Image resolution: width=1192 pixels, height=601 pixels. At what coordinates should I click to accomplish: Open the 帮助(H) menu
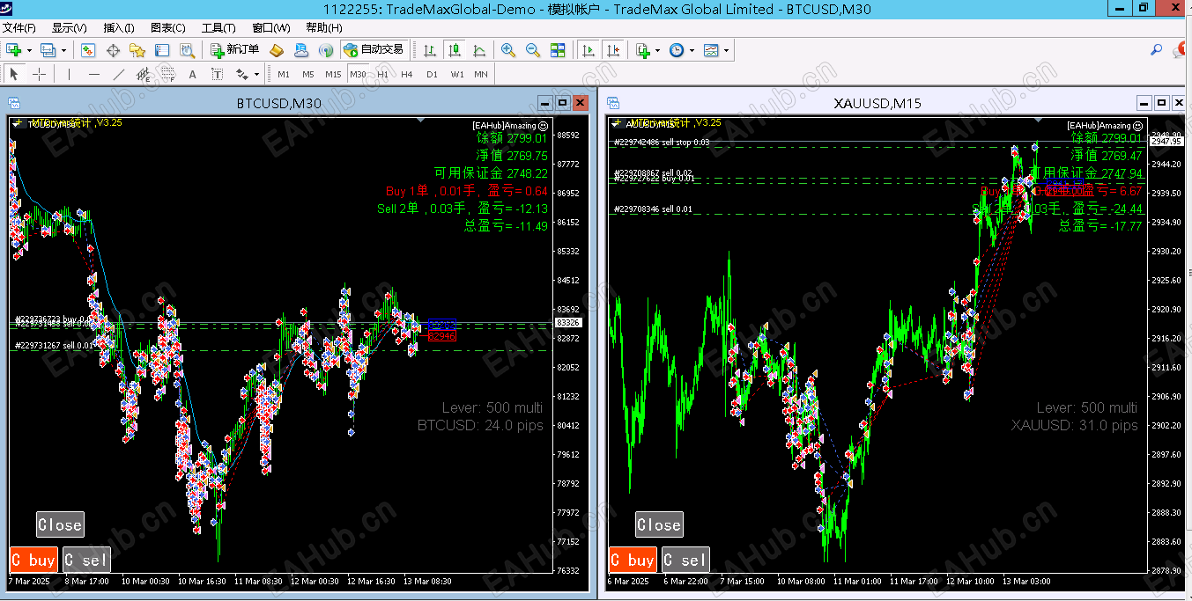coord(323,27)
